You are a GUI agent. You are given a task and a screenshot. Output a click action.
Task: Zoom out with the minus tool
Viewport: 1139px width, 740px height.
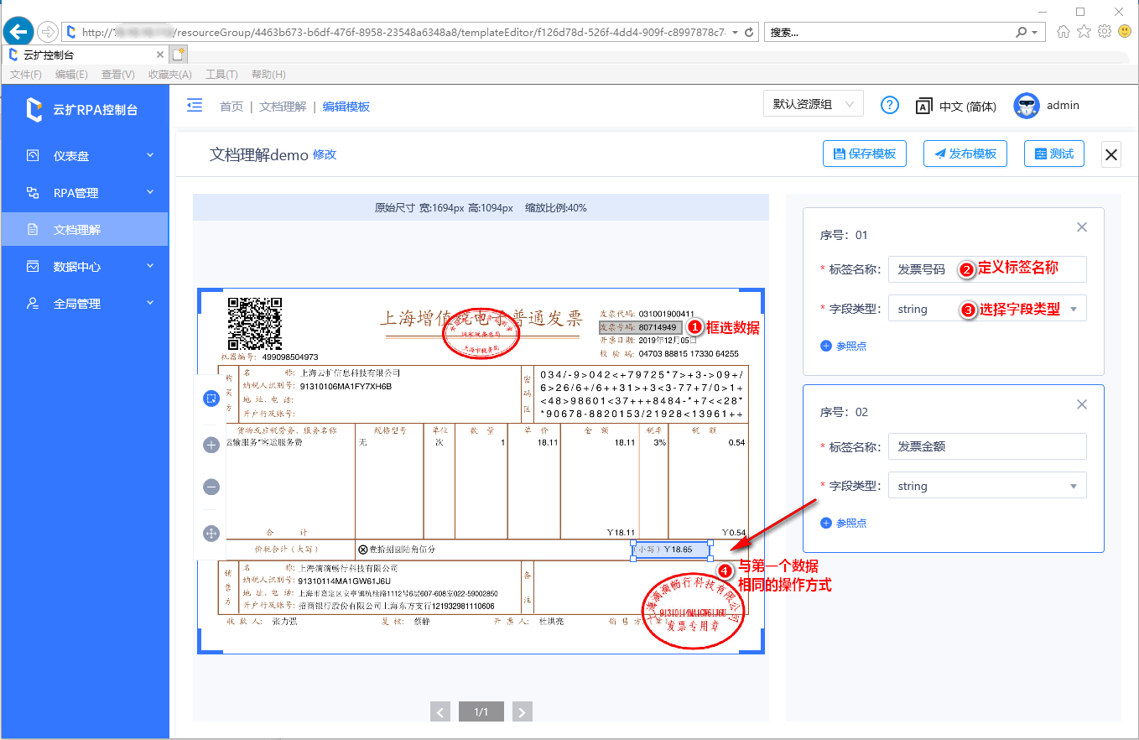[211, 487]
